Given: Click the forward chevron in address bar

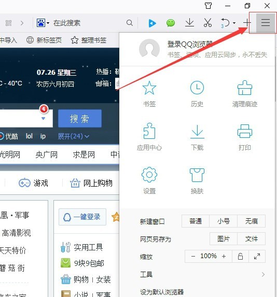Looking at the screenshot, I should [22, 23].
